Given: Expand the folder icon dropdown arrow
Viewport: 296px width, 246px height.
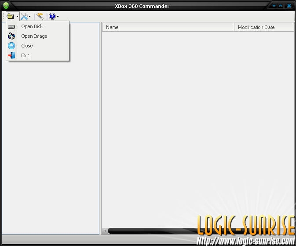Looking at the screenshot, I should tap(17, 16).
